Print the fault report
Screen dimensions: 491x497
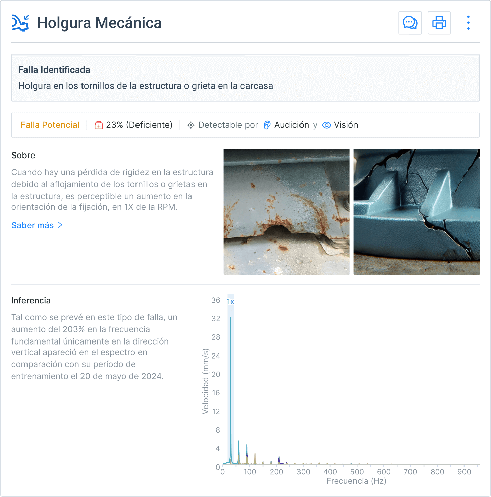pos(439,23)
